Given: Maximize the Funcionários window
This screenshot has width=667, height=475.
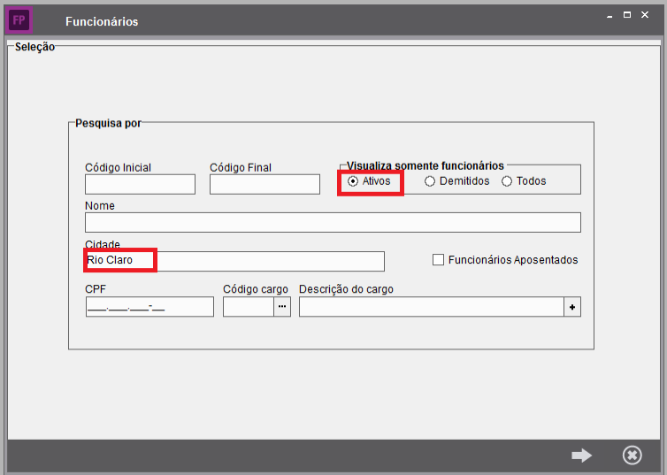Looking at the screenshot, I should pyautogui.click(x=627, y=15).
